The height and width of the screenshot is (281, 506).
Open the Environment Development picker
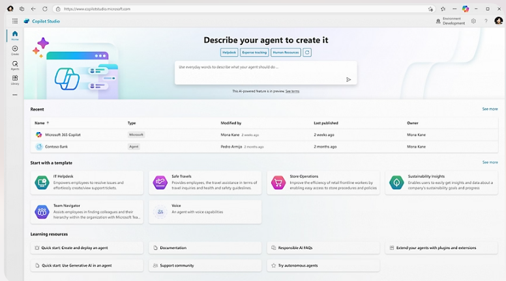[x=450, y=21]
